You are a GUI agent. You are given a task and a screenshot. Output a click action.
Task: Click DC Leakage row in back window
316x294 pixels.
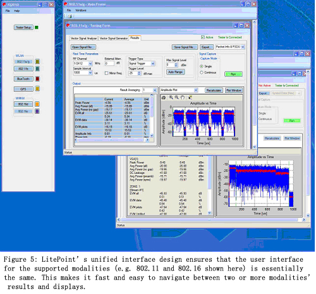pyautogui.click(x=166, y=173)
